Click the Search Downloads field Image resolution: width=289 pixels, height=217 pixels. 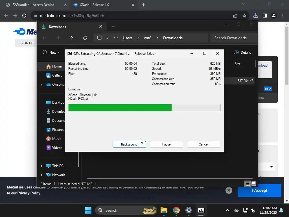[234, 38]
